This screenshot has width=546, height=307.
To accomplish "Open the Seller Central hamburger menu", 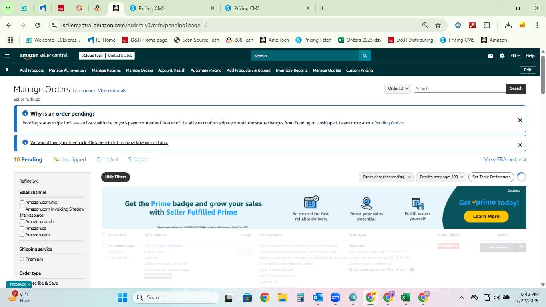I will [7, 56].
